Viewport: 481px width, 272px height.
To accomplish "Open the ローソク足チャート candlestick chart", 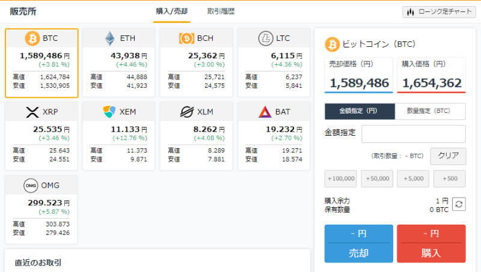I will tap(438, 11).
